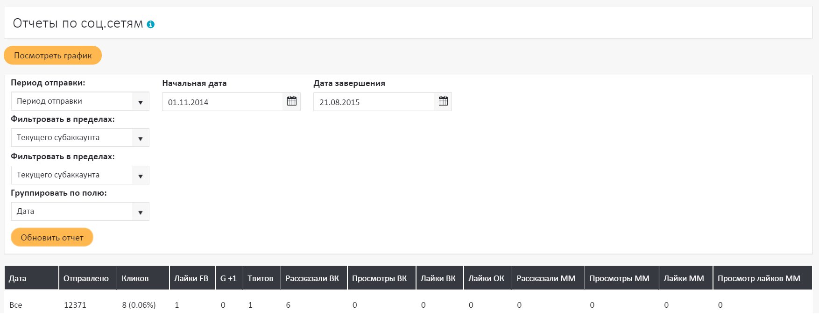The width and height of the screenshot is (819, 318).
Task: Focus the end date field 21.08.2015
Action: point(374,102)
